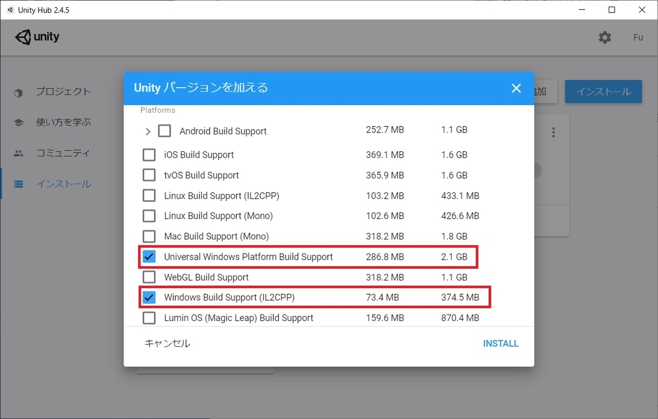Open the Fu account menu
Image resolution: width=658 pixels, height=419 pixels.
pyautogui.click(x=638, y=37)
